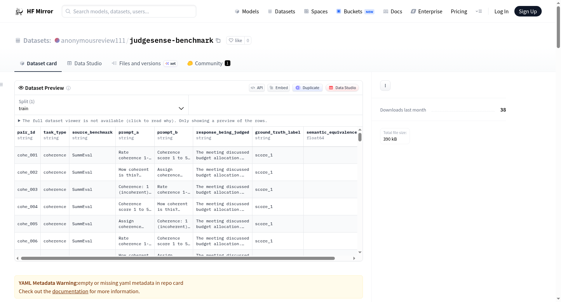Open the three-dot options menu

[x=385, y=86]
